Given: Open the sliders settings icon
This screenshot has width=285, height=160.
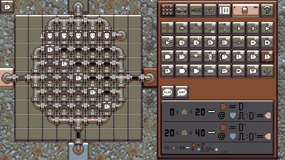Looking at the screenshot, I should tap(210, 11).
